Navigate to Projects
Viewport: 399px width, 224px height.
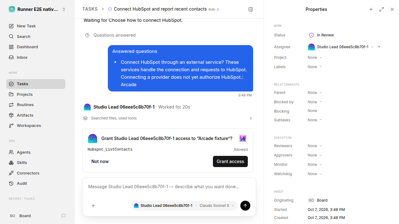(36, 94)
